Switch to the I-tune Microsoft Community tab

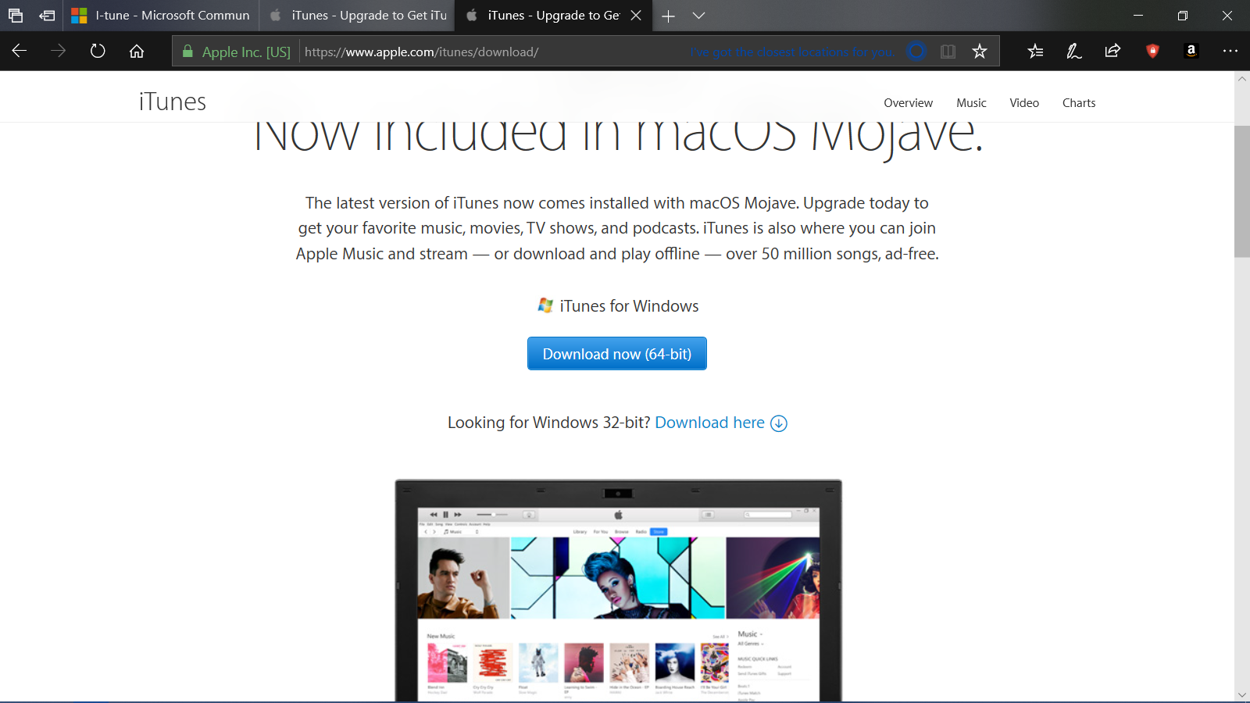161,16
